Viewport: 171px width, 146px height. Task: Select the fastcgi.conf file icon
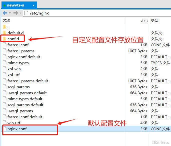pos(4,45)
